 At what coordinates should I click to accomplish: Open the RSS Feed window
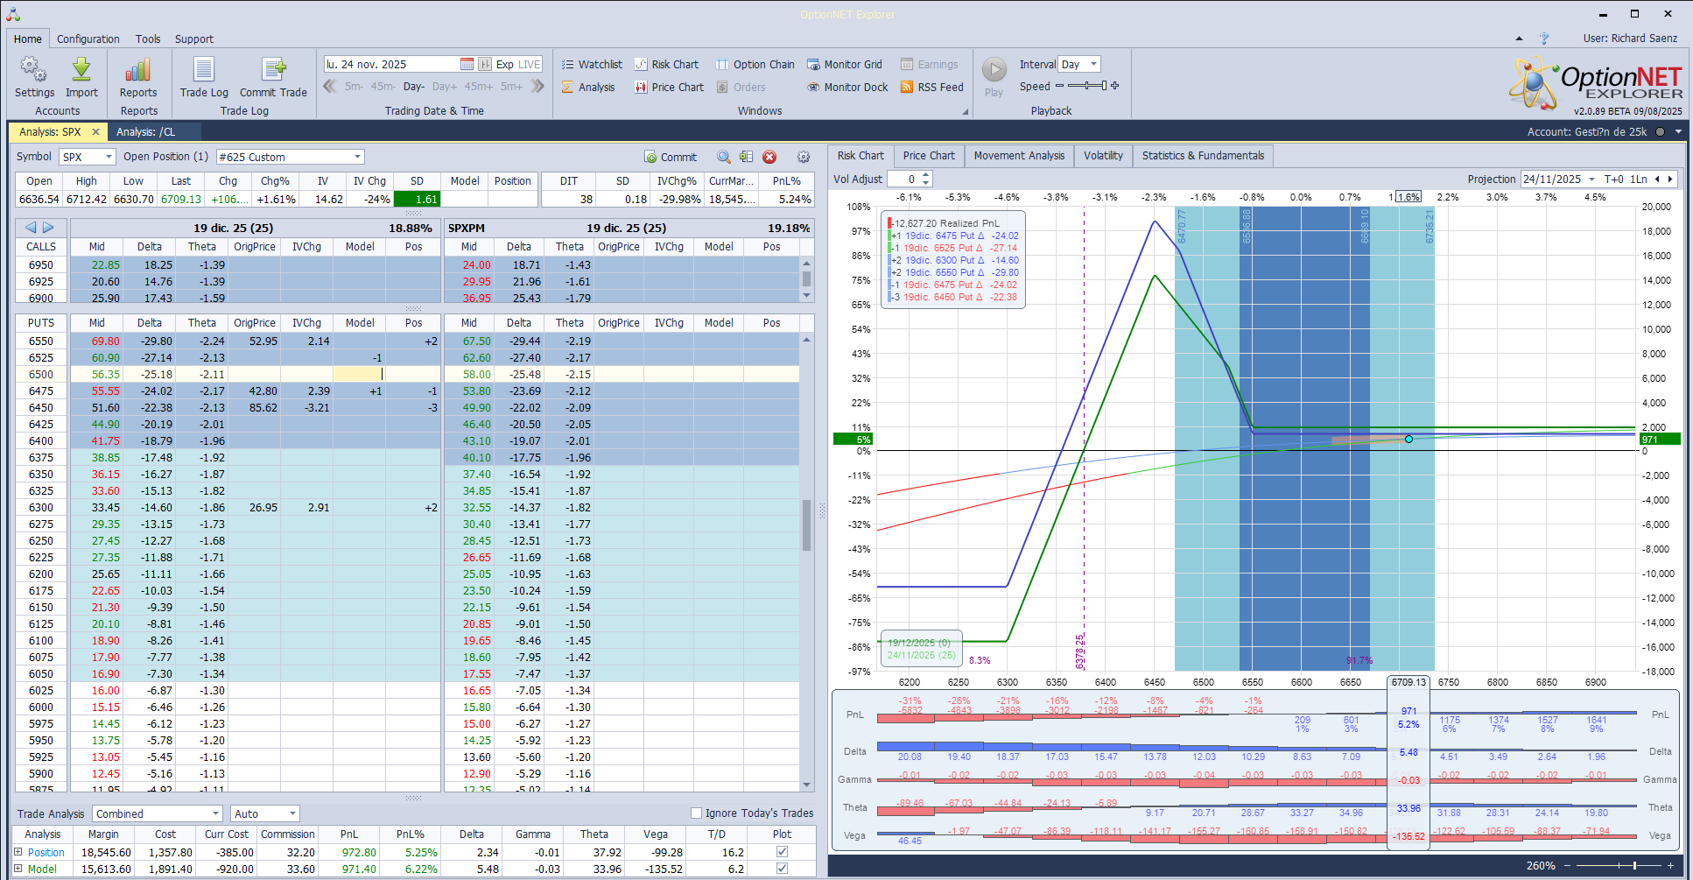point(931,88)
